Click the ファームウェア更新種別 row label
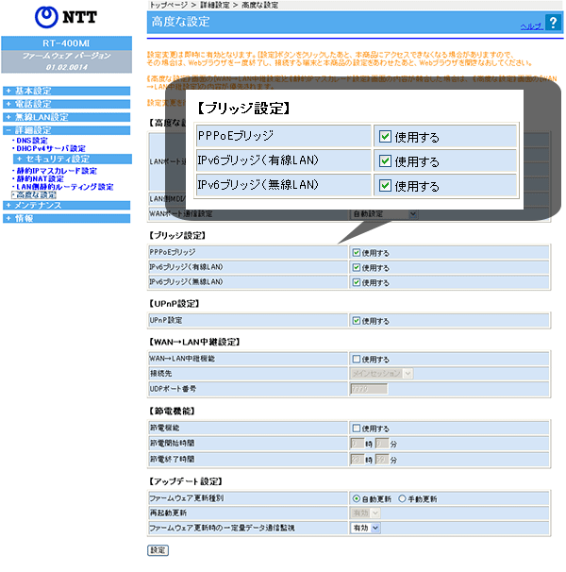Viewport: 566px width, 572px height. (187, 498)
